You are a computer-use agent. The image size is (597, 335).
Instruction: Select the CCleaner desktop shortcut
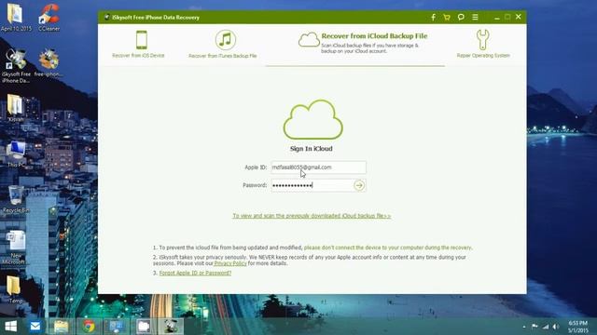(x=49, y=17)
